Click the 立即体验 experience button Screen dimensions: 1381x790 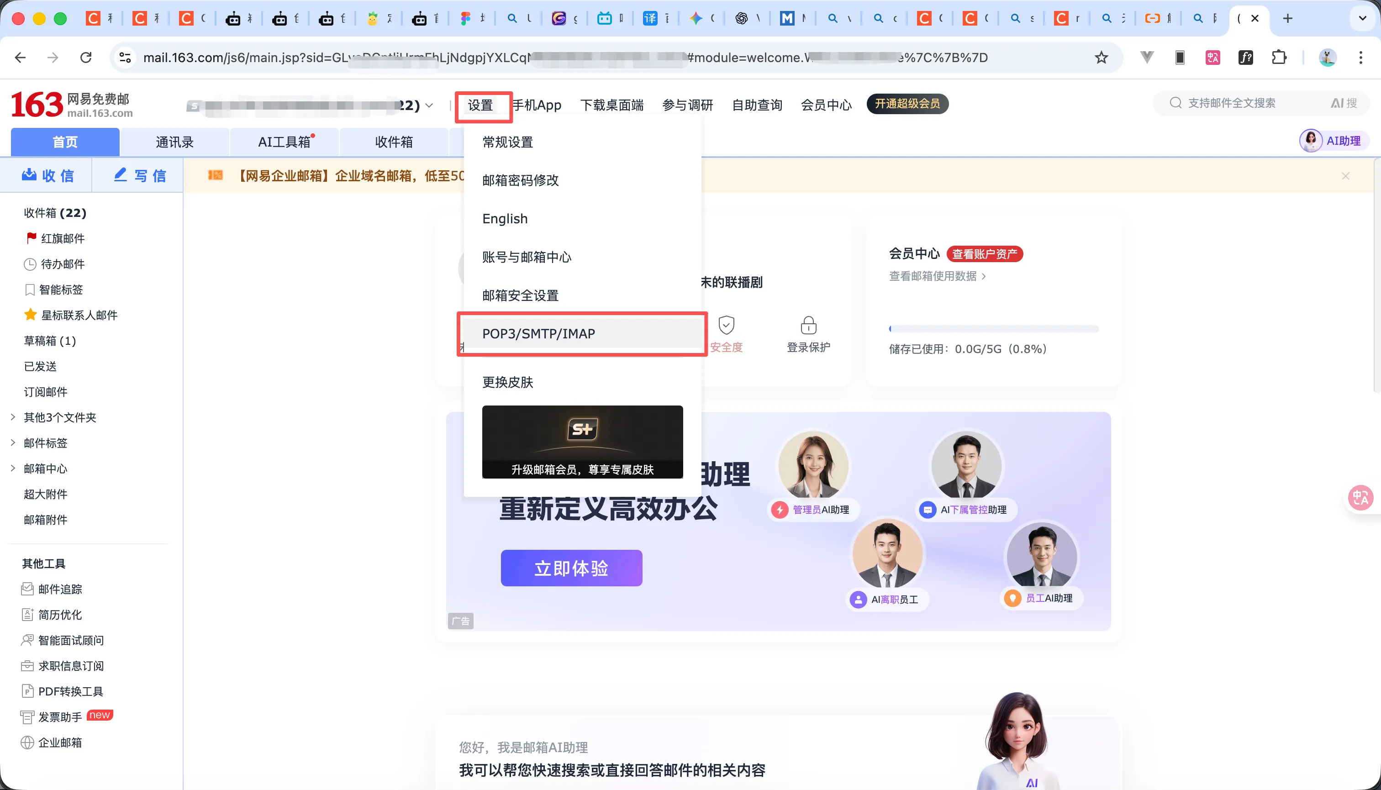pyautogui.click(x=571, y=568)
